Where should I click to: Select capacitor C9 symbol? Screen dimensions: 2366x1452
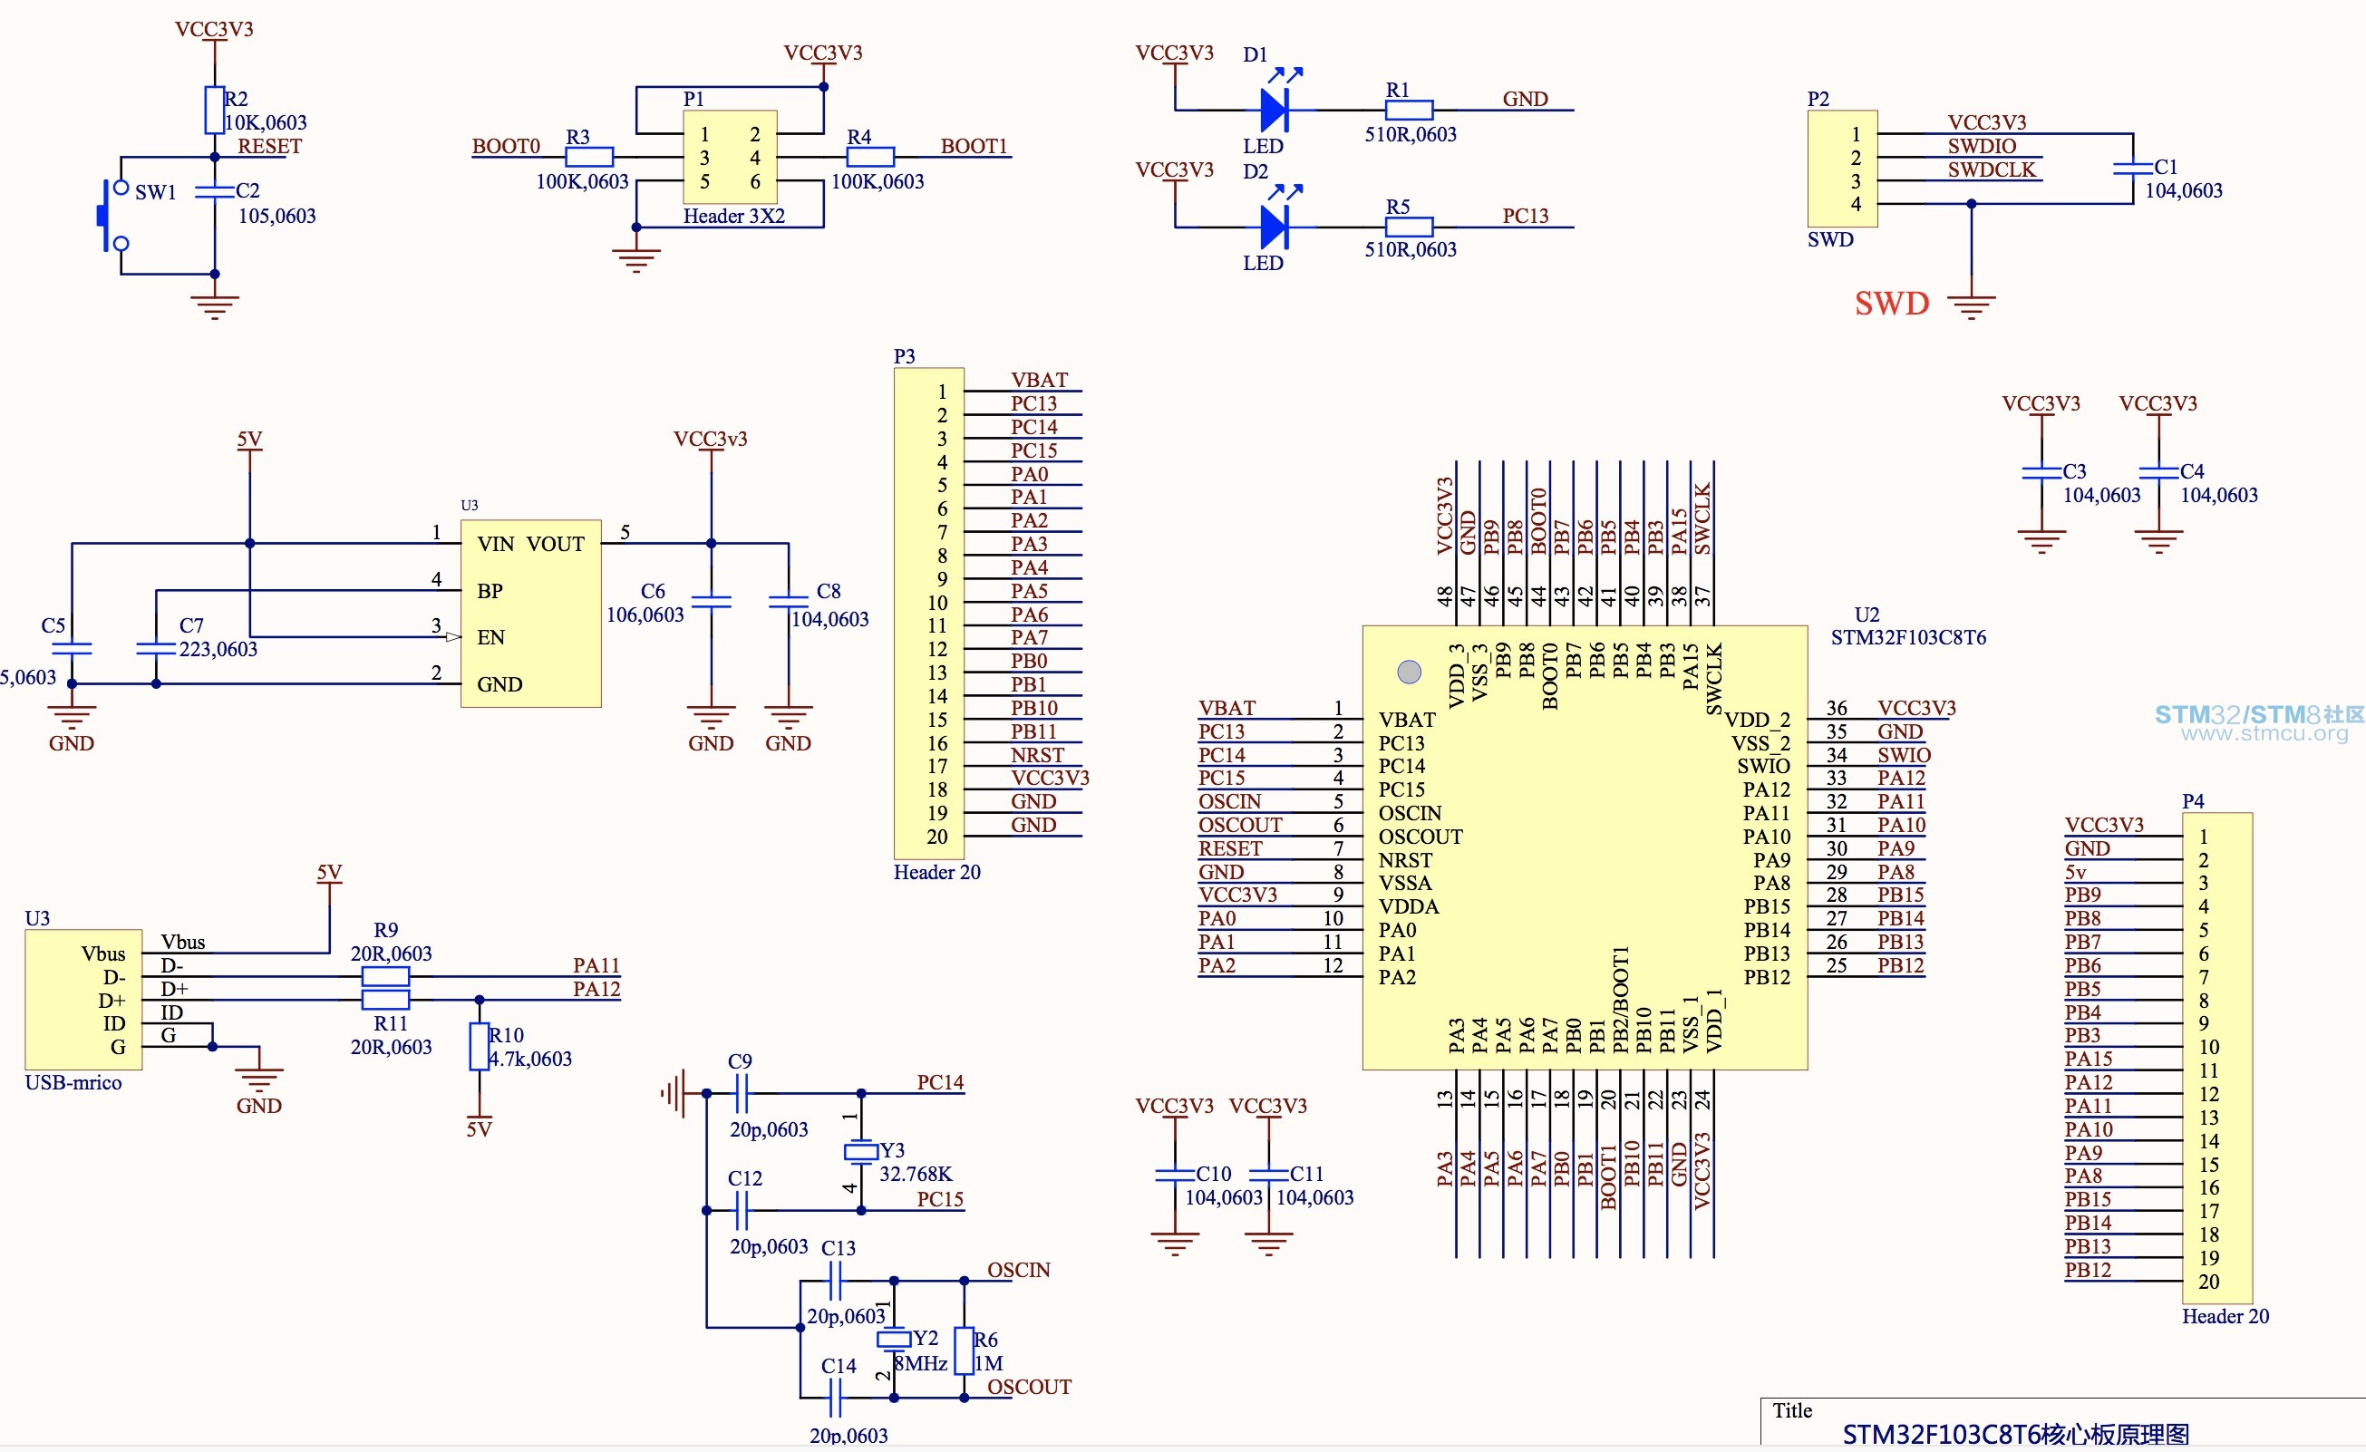(741, 1093)
